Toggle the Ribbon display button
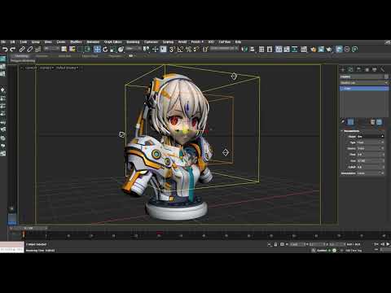391x293 pixels. pos(279,49)
